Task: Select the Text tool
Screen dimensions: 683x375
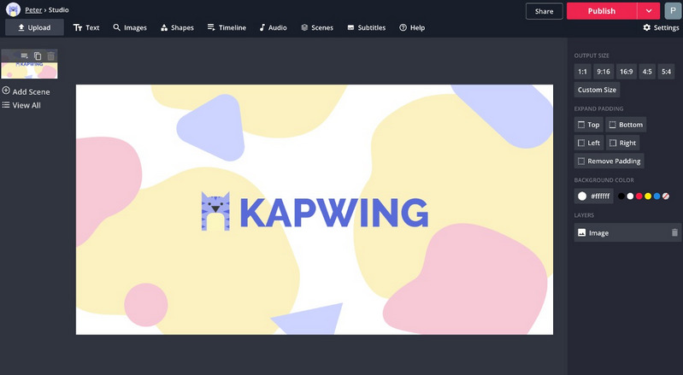Action: (86, 27)
